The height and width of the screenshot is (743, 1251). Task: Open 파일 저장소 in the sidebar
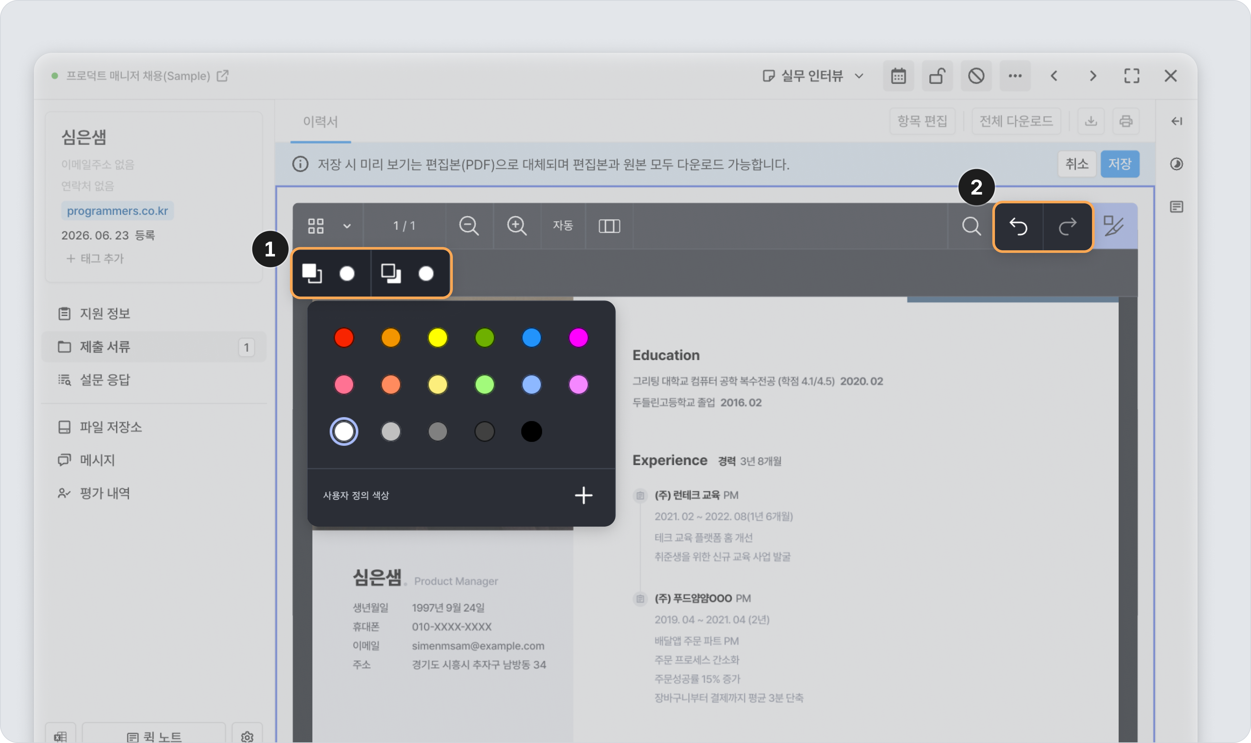pos(154,427)
